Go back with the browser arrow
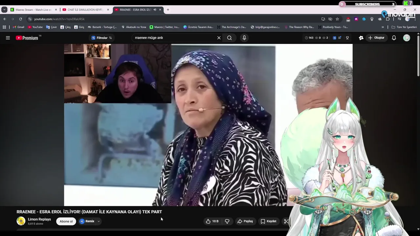The height and width of the screenshot is (236, 420). (5, 19)
